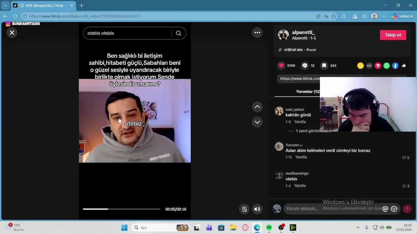This screenshot has width=417, height=234.
Task: Translate page with address bar icon
Action: pyautogui.click(x=326, y=16)
